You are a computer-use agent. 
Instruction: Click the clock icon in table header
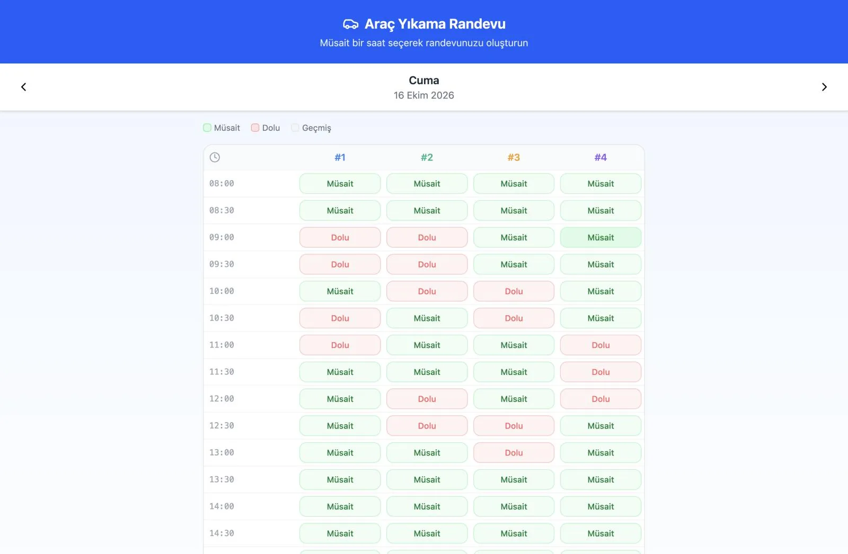[215, 157]
